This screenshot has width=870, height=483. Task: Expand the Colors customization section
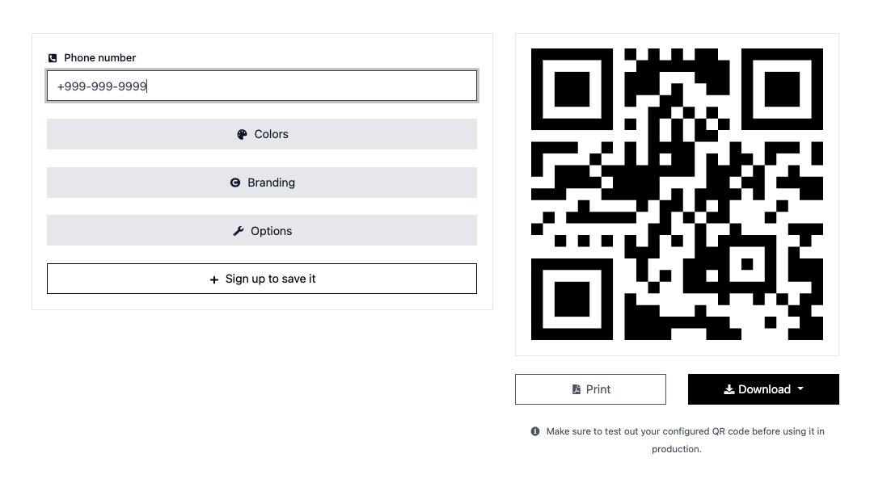[x=262, y=134]
